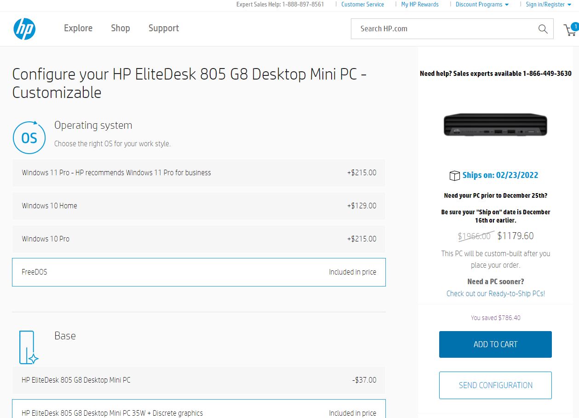Follow the Ready-to-Ship PCs link
This screenshot has width=579, height=418.
pos(495,294)
